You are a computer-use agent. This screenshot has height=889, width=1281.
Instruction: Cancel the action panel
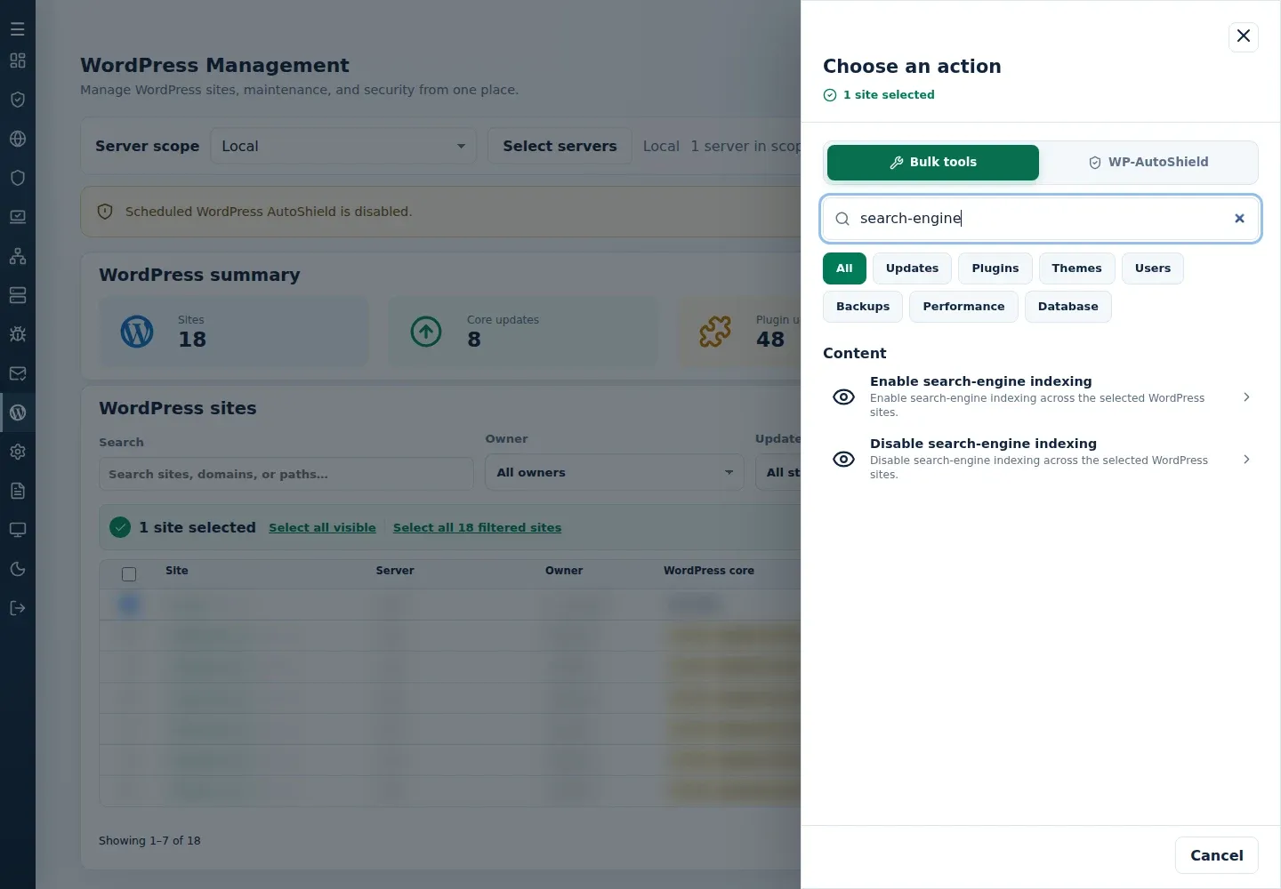click(1216, 855)
